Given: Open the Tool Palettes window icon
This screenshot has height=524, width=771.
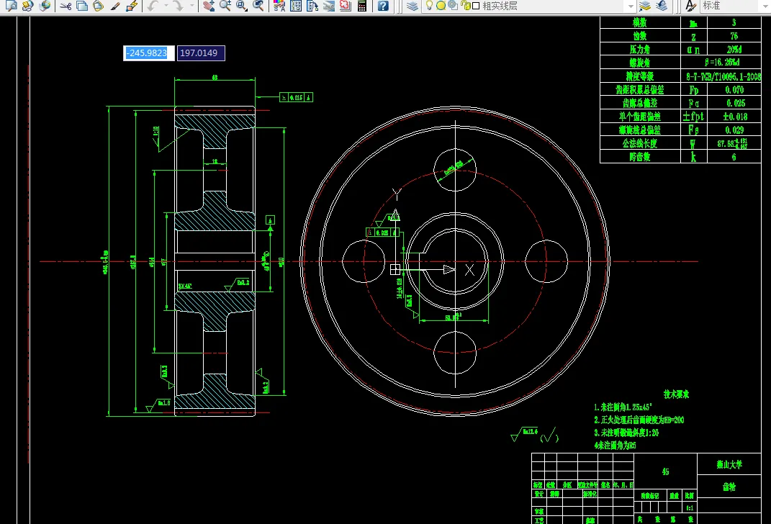Looking at the screenshot, I should pos(312,6).
